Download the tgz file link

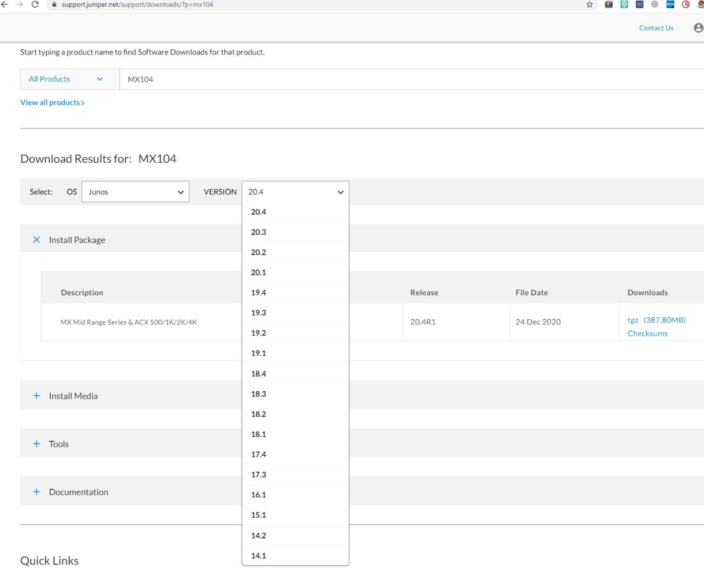point(633,320)
